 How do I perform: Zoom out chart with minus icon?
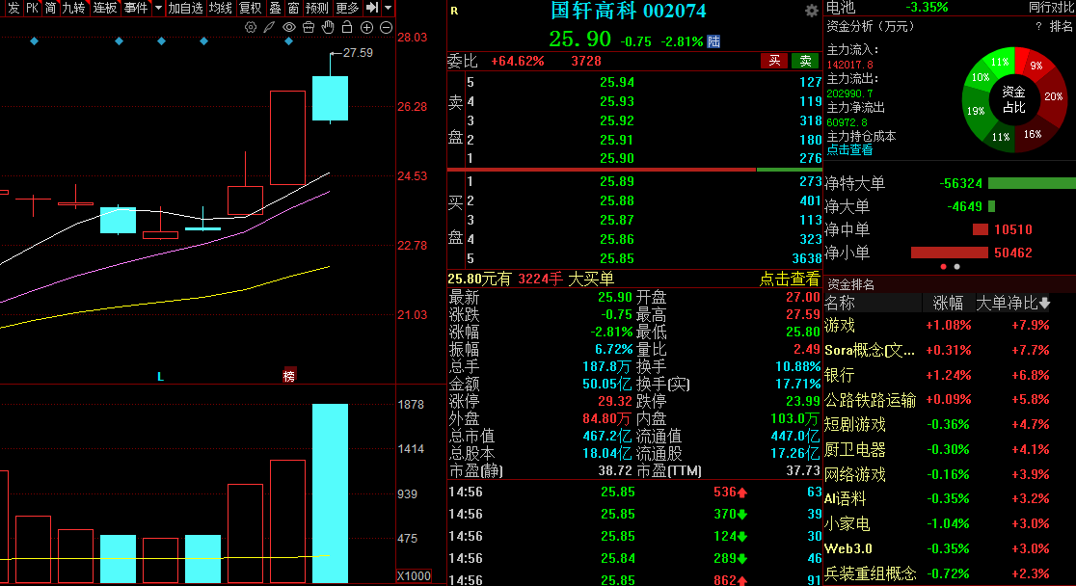click(x=386, y=27)
